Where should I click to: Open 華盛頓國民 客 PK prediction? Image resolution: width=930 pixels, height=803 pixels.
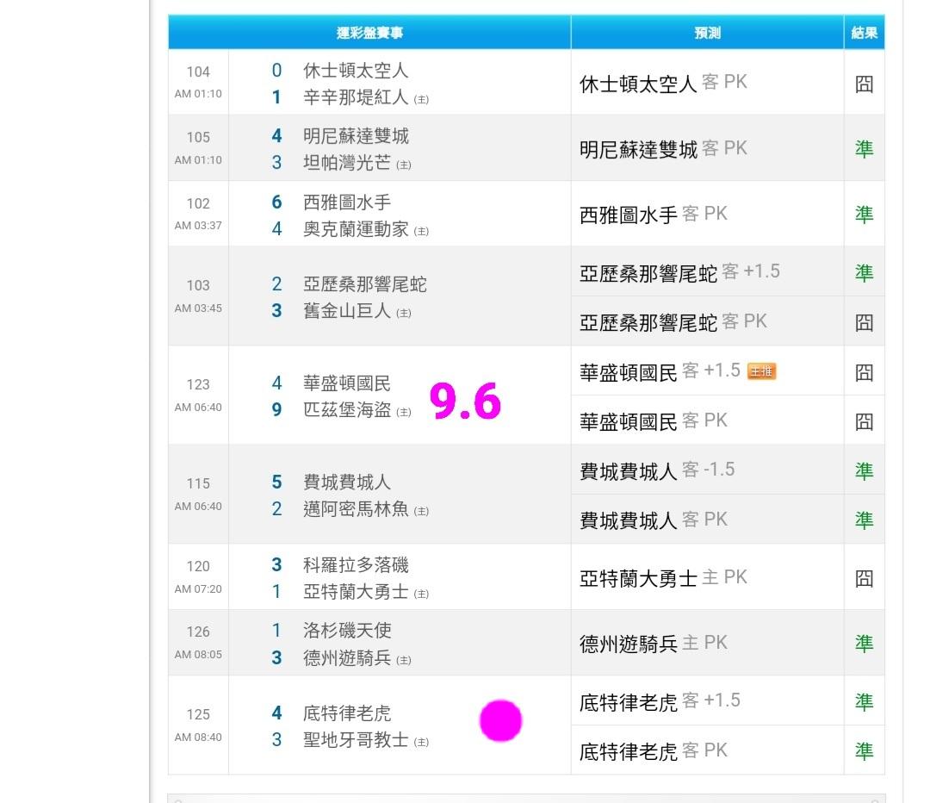[x=653, y=421]
